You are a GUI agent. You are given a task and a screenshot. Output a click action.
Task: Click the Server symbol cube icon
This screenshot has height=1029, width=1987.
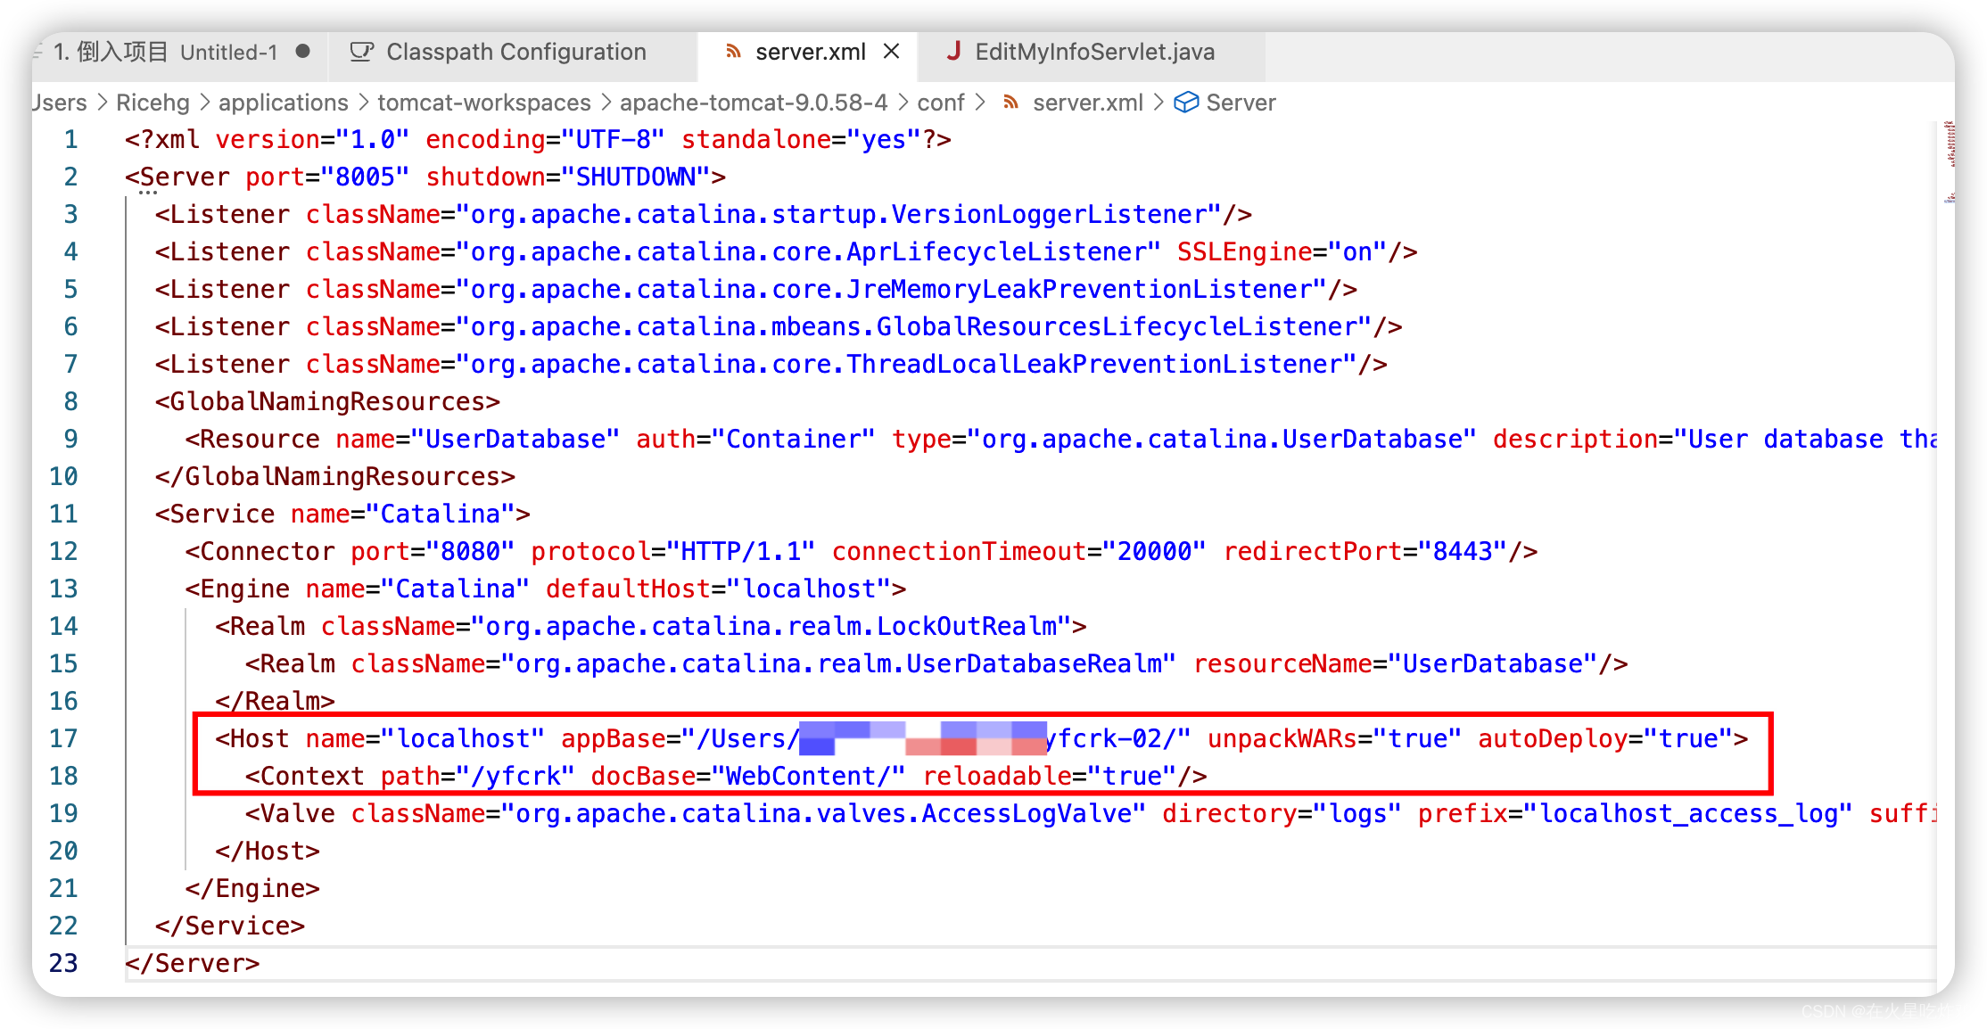(x=1185, y=103)
